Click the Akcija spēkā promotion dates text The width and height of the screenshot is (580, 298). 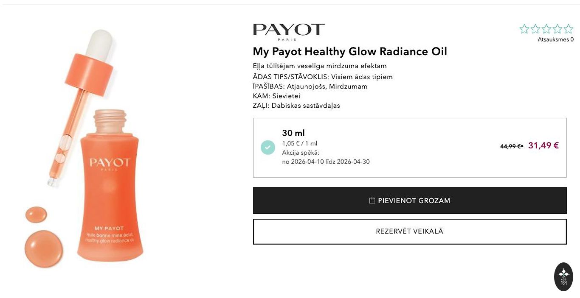[326, 157]
